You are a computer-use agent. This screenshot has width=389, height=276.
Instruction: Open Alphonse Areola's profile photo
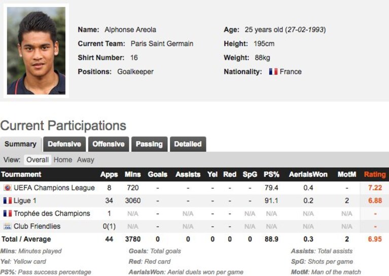pos(36,51)
